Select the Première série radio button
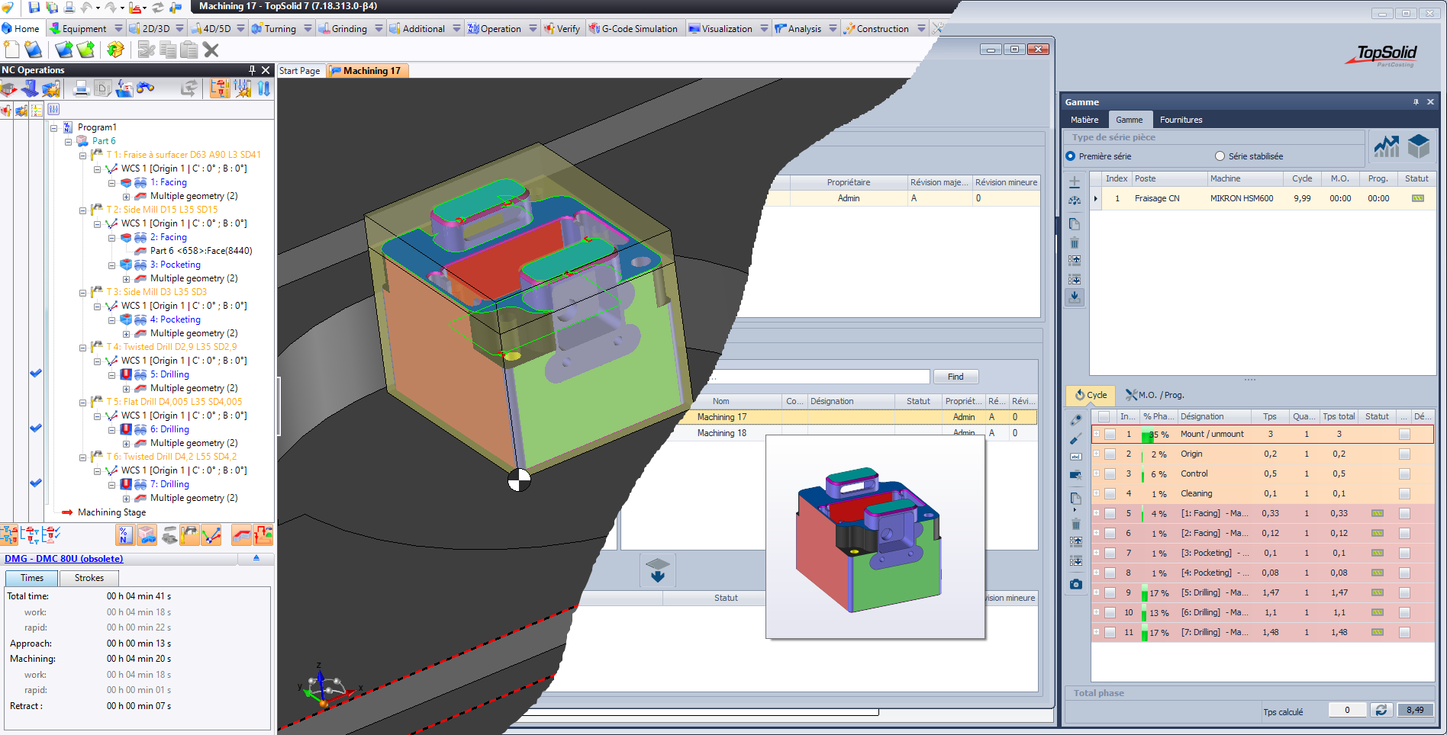Screen dimensions: 1447x735 1070,156
